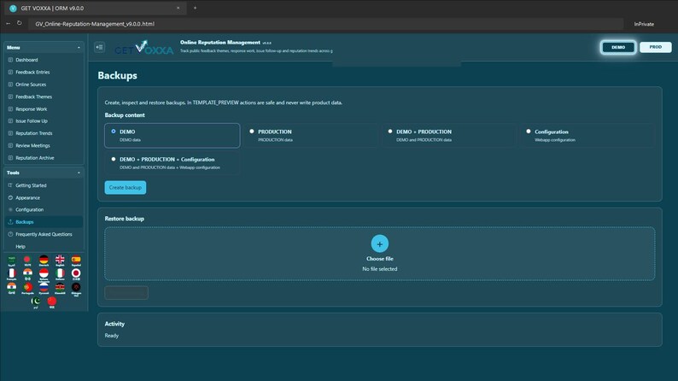Switch to DEMO mode in the header
Viewport: 678px width, 381px height.
pyautogui.click(x=618, y=47)
